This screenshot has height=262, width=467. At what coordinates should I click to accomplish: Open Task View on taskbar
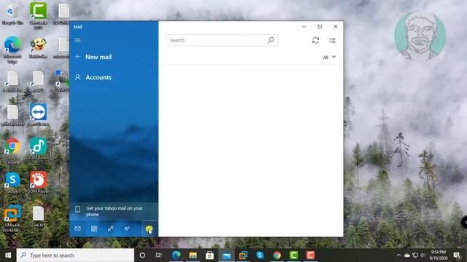(159, 255)
